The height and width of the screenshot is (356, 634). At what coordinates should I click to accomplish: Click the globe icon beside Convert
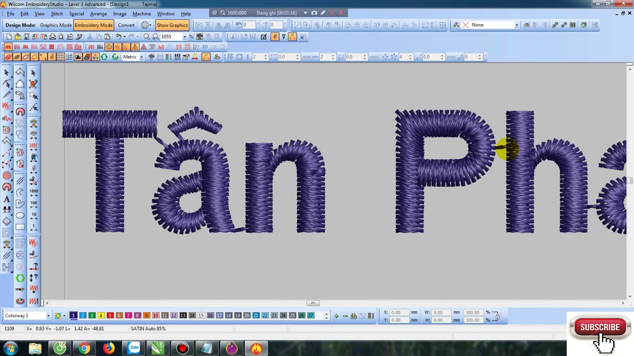[x=145, y=25]
